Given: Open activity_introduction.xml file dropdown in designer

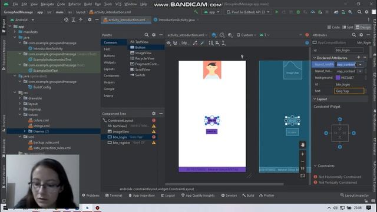Looking at the screenshot, I should point(187,35).
